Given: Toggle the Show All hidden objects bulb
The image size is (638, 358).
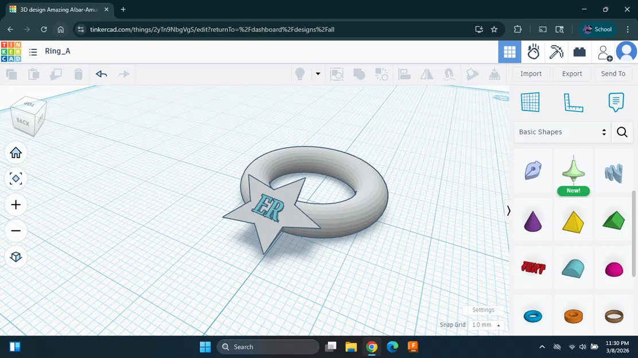Looking at the screenshot, I should (298, 73).
